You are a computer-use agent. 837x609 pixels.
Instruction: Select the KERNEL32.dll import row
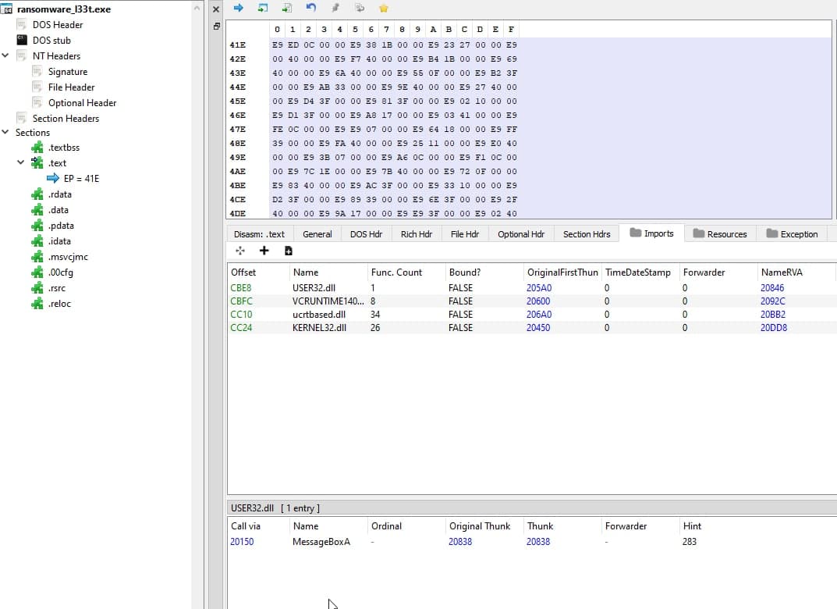click(x=319, y=328)
